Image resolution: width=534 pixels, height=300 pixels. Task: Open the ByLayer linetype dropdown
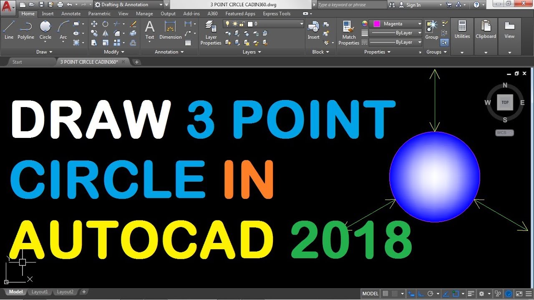click(396, 42)
